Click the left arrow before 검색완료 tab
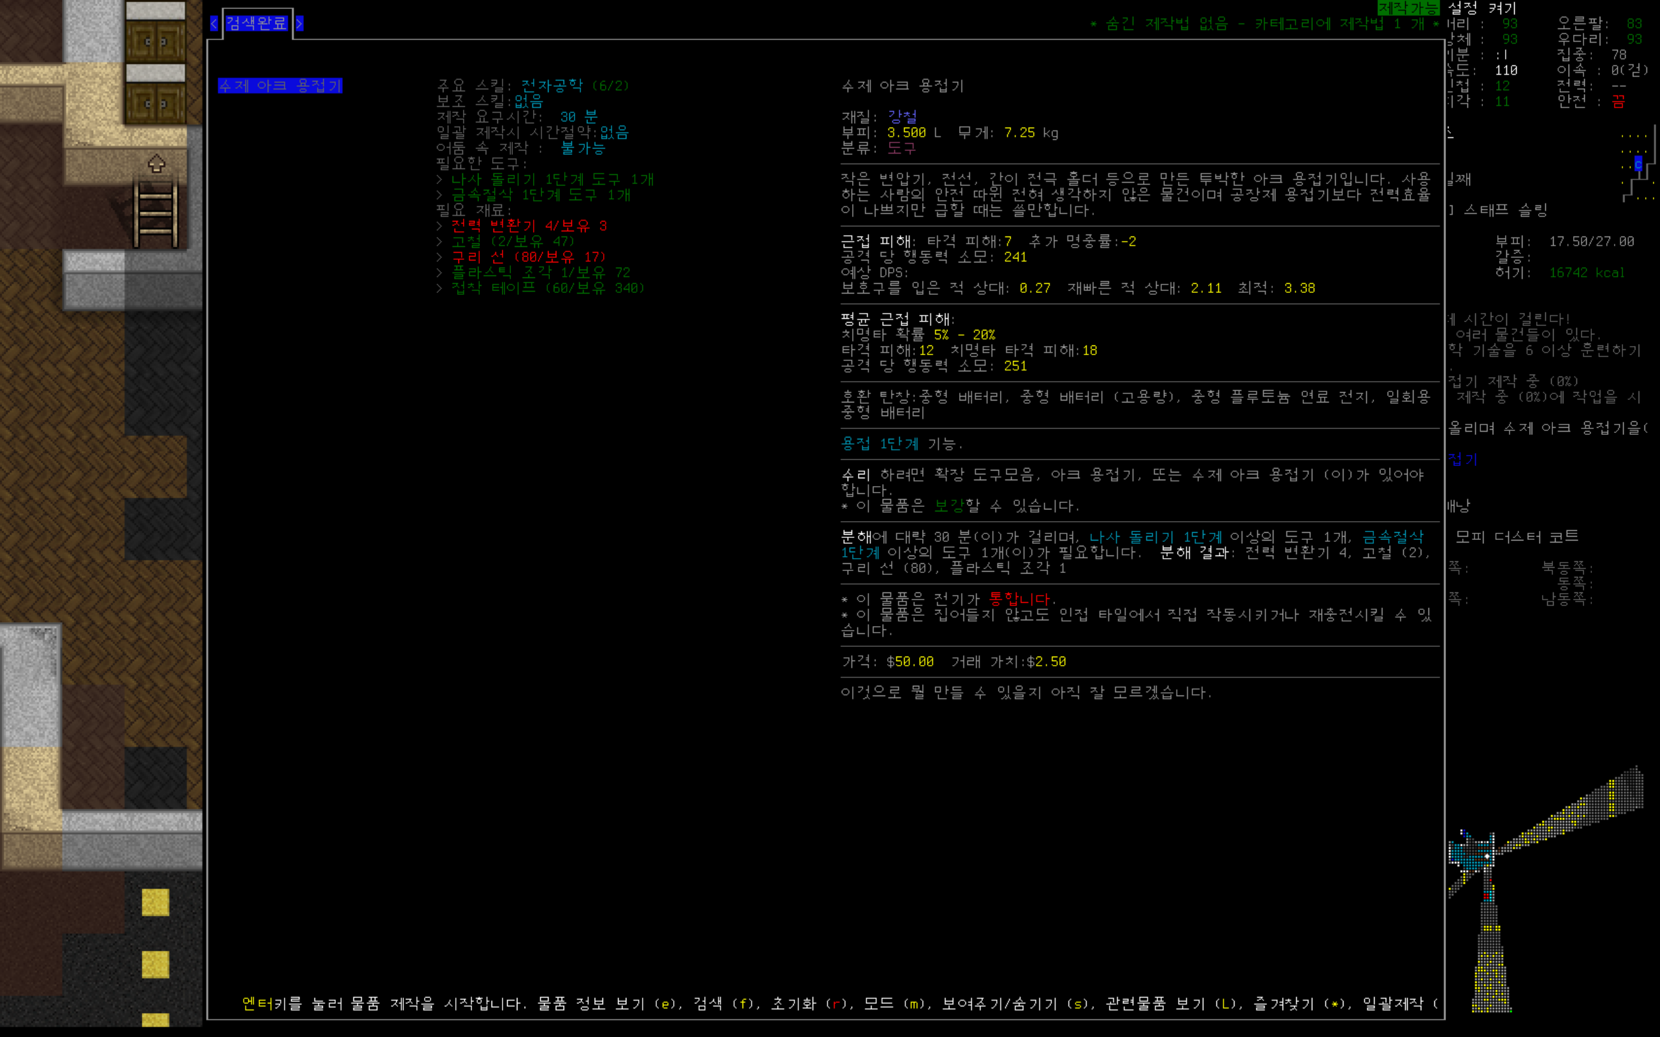The image size is (1660, 1037). click(x=214, y=23)
